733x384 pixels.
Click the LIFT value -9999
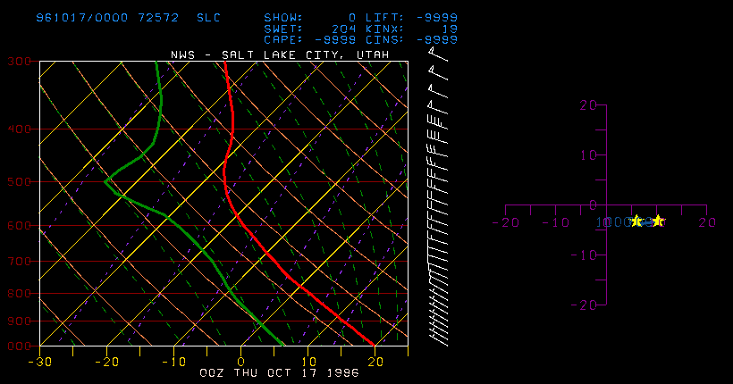click(436, 18)
